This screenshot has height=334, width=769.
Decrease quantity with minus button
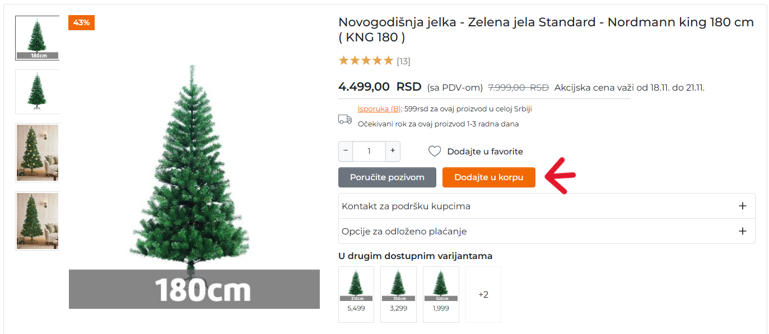[x=346, y=151]
